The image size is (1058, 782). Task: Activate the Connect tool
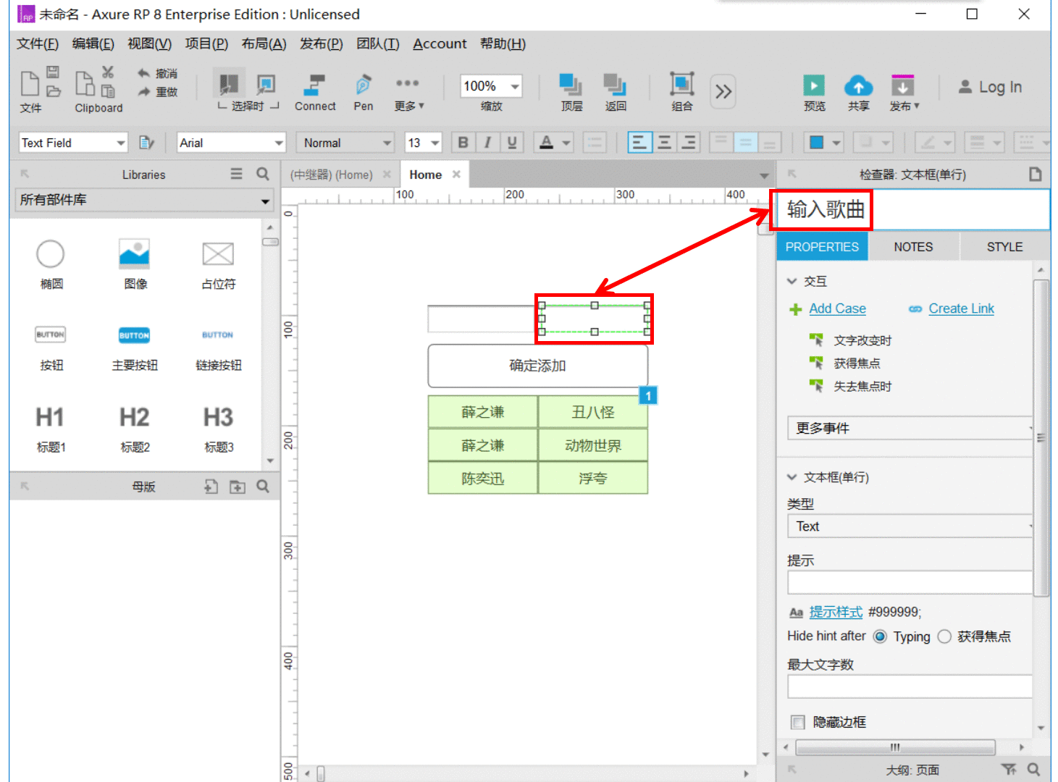[x=315, y=93]
